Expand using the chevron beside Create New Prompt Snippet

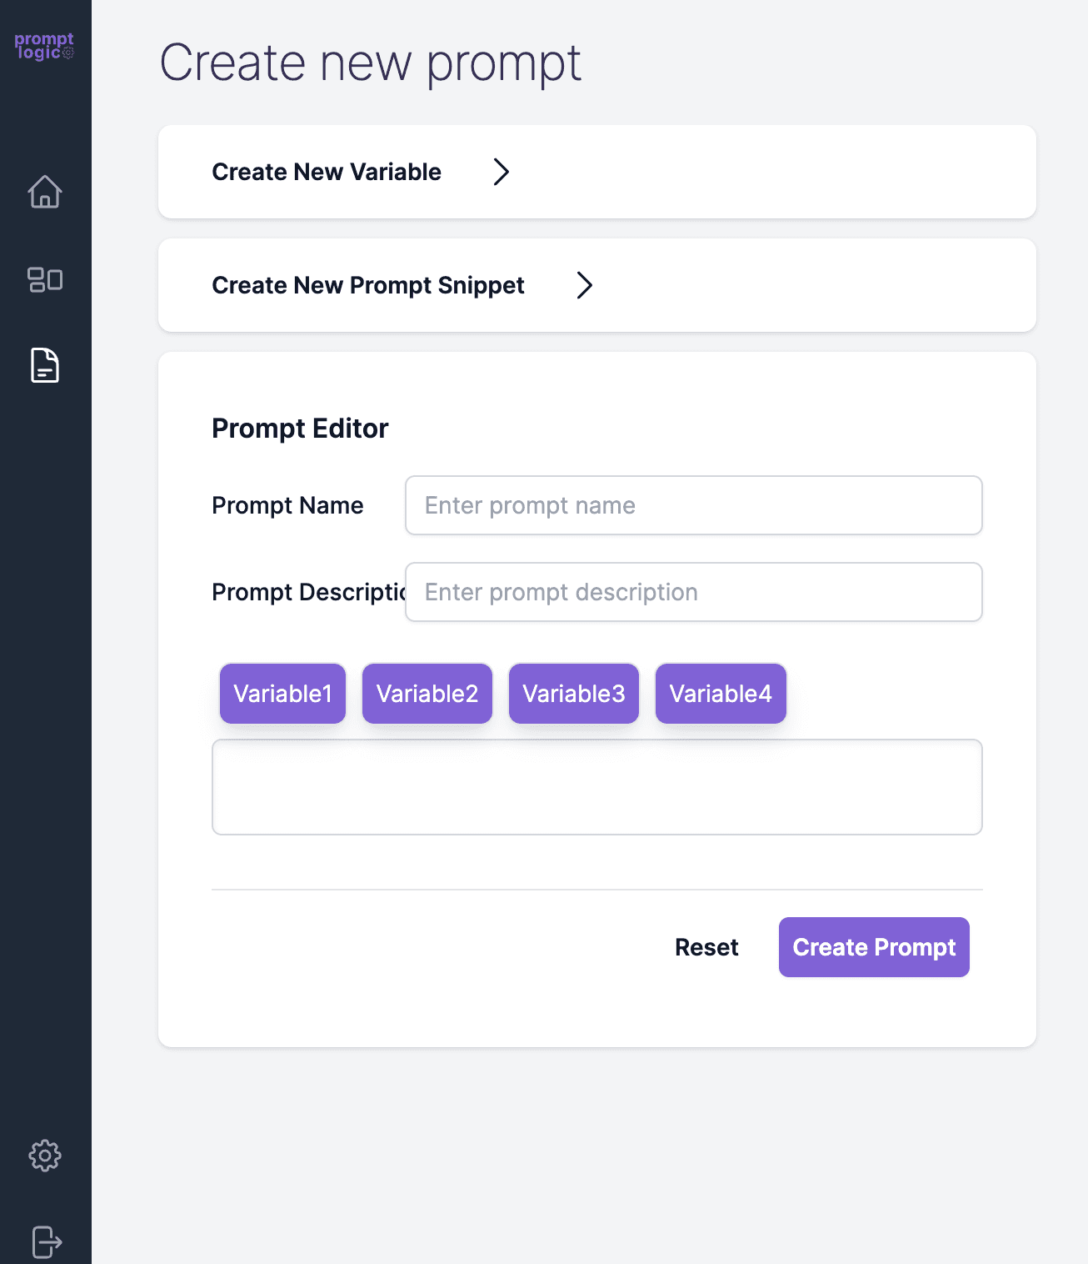pos(585,285)
